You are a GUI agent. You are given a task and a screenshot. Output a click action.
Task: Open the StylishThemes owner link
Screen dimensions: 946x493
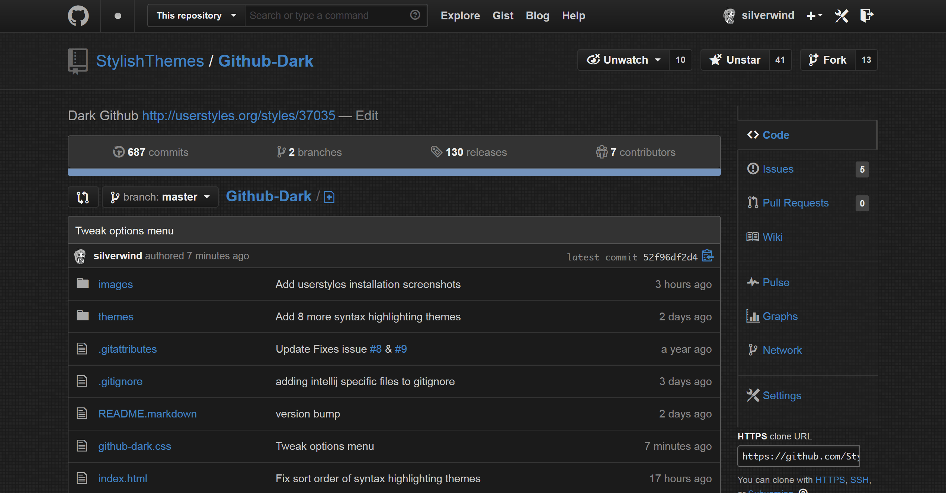150,61
